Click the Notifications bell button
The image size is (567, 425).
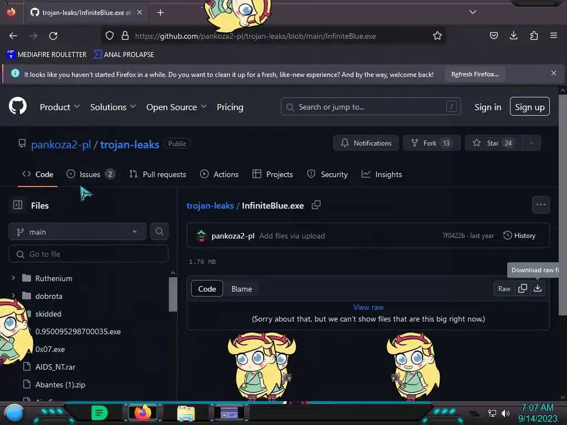366,143
